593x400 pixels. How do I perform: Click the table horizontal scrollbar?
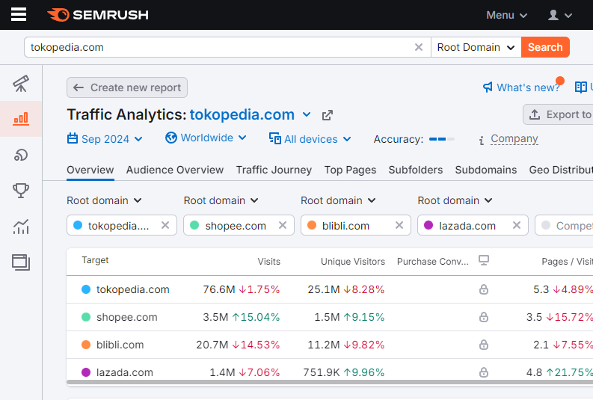[330, 382]
